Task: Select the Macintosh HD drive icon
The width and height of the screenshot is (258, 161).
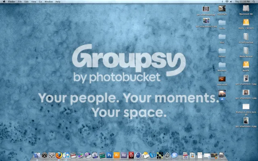Action: tap(246, 8)
